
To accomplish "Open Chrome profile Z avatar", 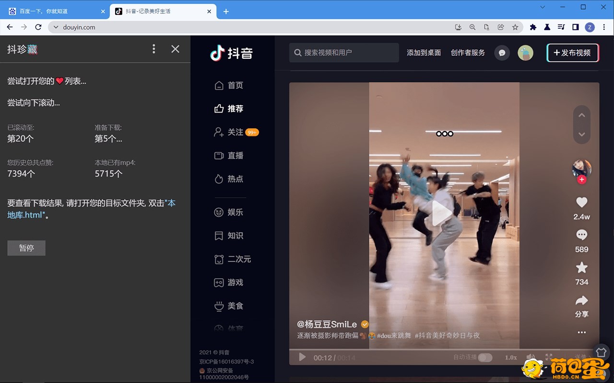I will pos(590,27).
